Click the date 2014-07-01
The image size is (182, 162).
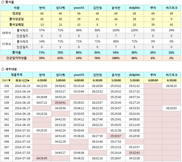click(x=22, y=130)
